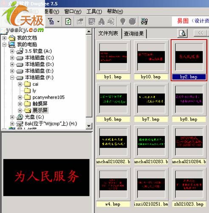209x213 pixels.
Task: Click the 易图 banner link
Action: (x=183, y=21)
